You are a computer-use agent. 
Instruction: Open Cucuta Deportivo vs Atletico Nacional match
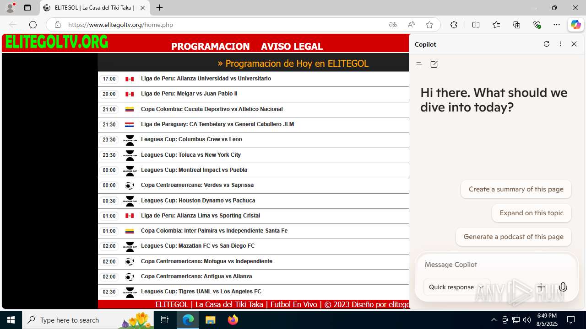212,109
